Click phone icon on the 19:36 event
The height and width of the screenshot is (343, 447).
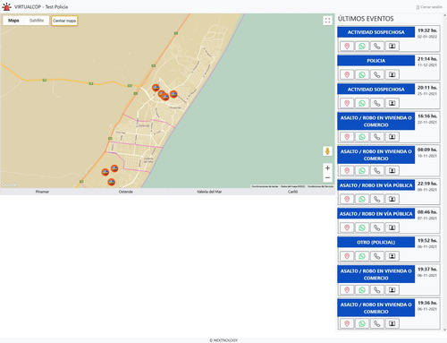coord(377,323)
